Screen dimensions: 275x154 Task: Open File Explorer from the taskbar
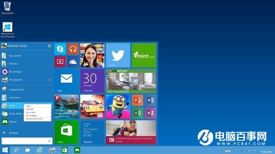pos(52,150)
